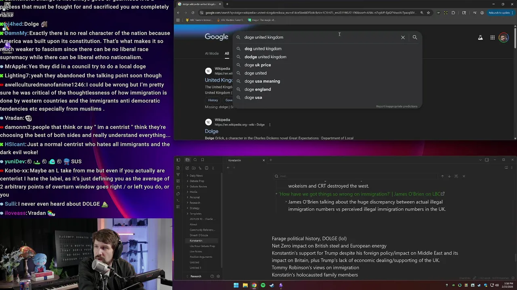Select the Chrome tab 'dolge wikipedia united kingdom'
The image size is (517, 290).
coord(200,4)
